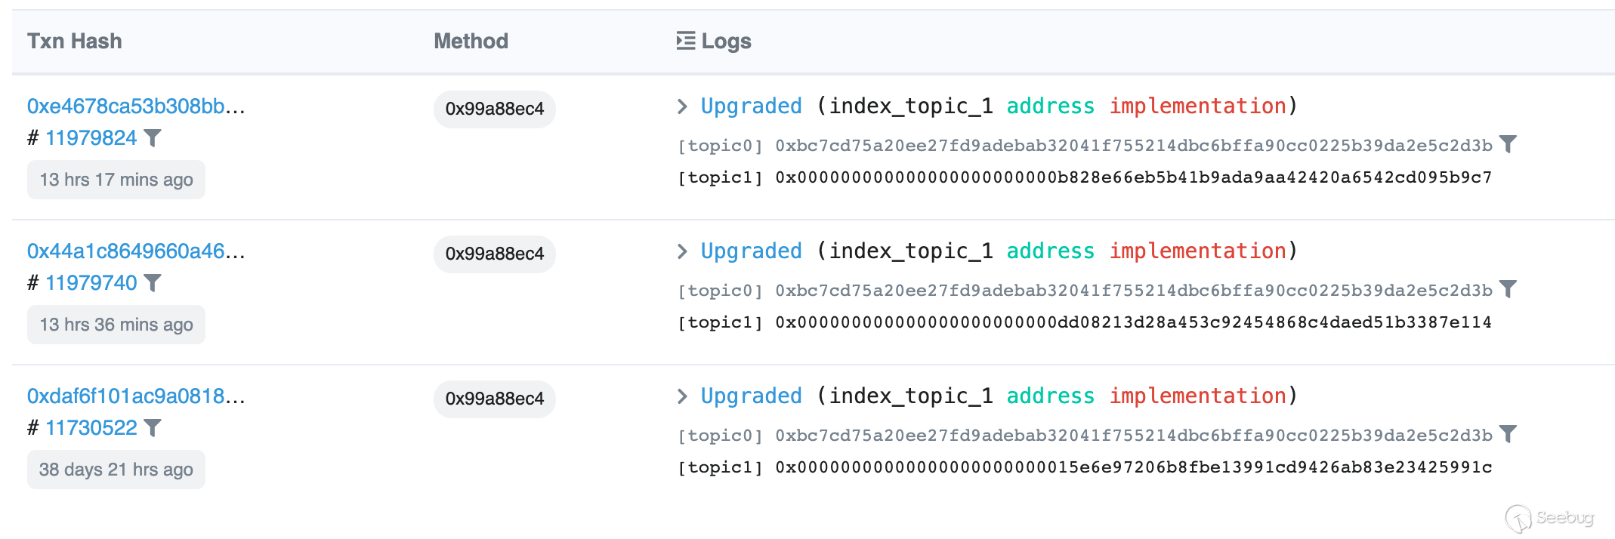Open block number 11979740
The width and height of the screenshot is (1615, 539).
click(91, 283)
